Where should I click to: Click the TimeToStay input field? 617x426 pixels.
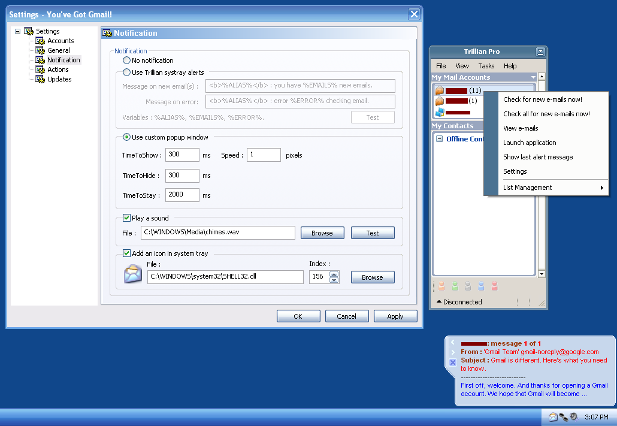click(182, 195)
